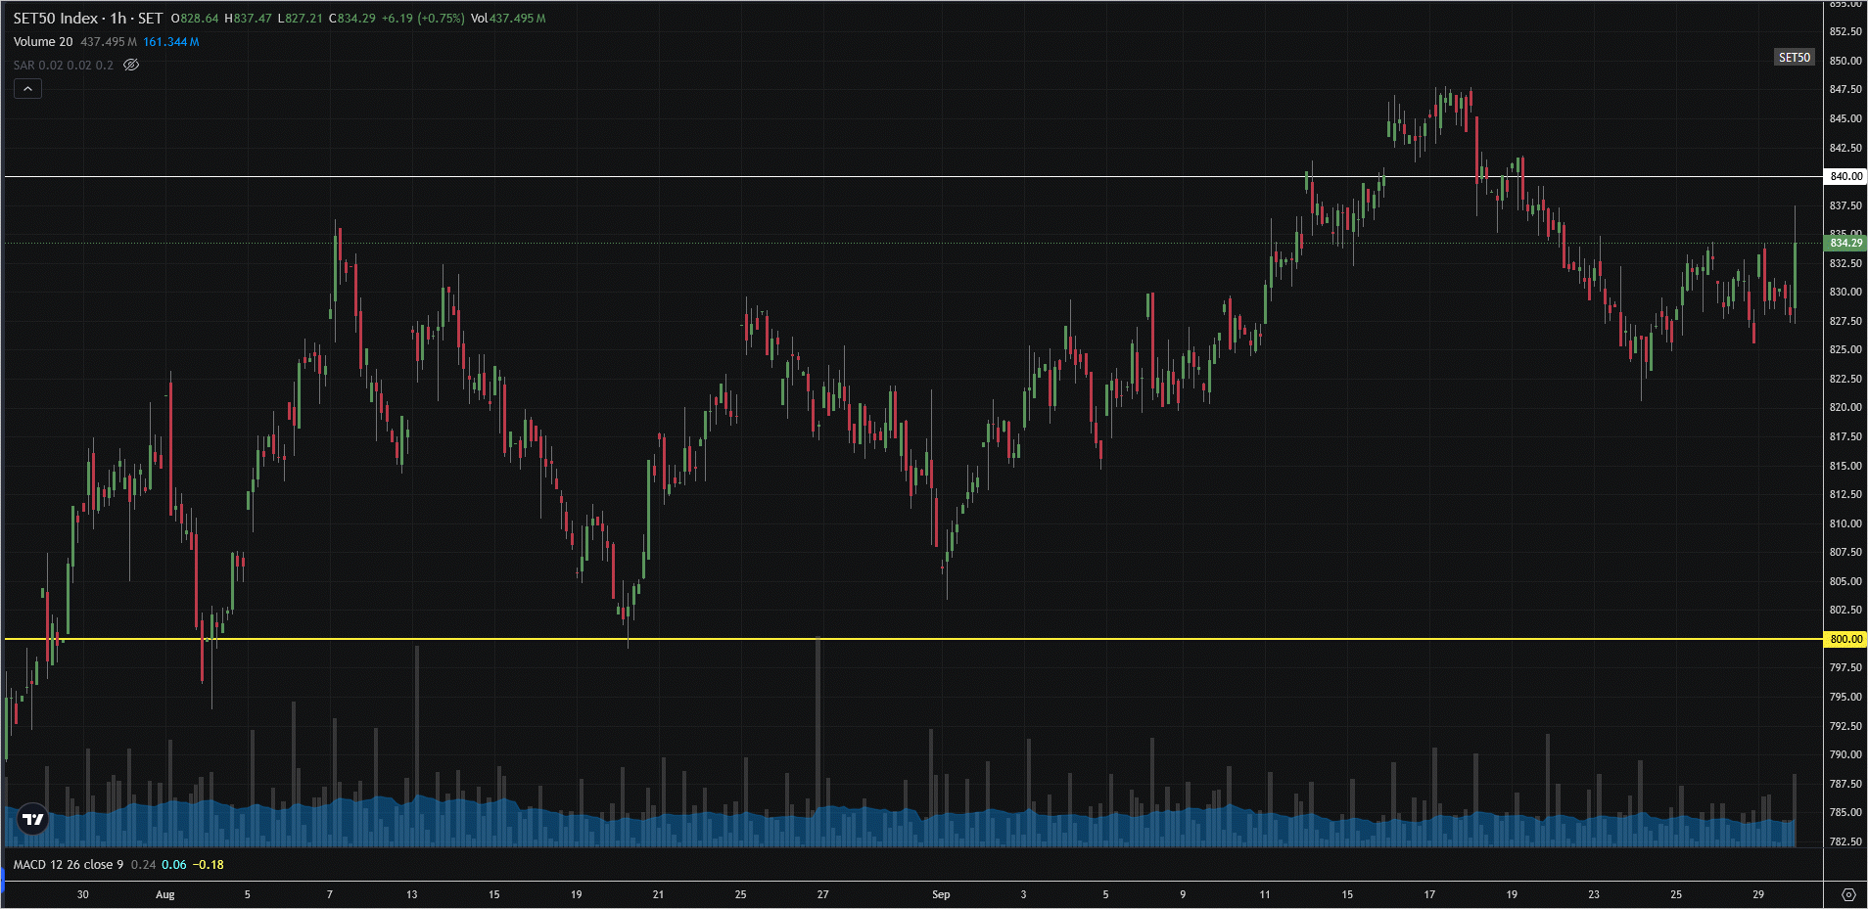1868x909 pixels.
Task: Show the hidden SAR indicator via eye icon
Action: [x=131, y=66]
